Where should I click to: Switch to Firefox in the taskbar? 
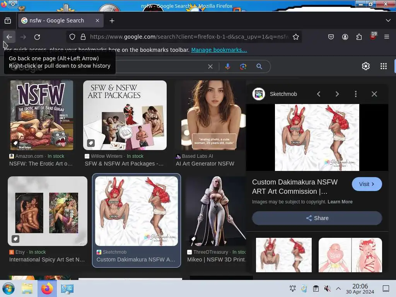(x=47, y=288)
